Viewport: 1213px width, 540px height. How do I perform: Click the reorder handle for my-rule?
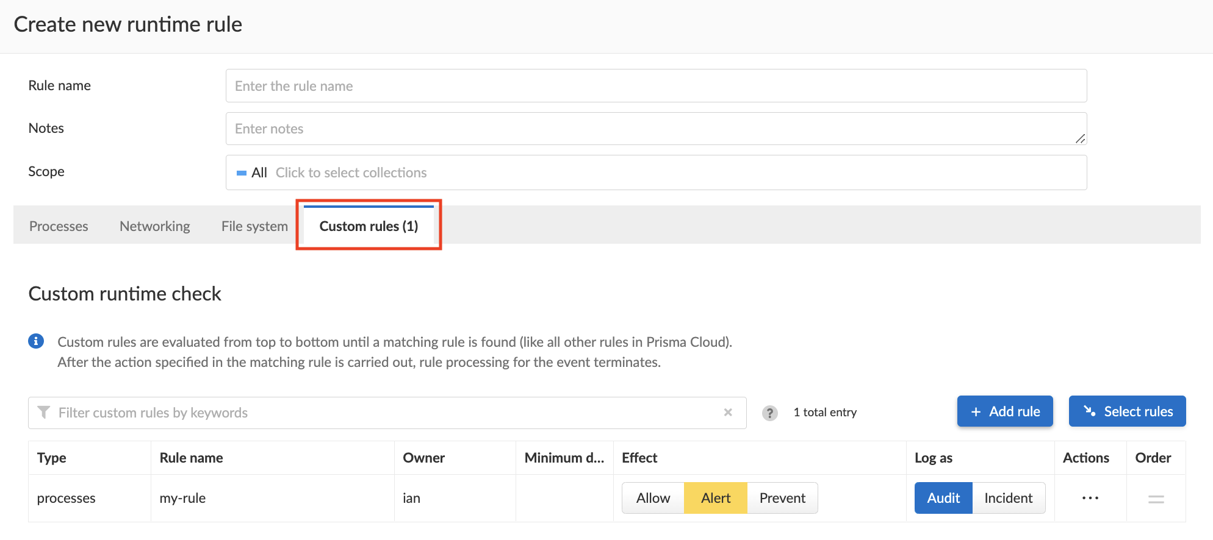tap(1156, 499)
